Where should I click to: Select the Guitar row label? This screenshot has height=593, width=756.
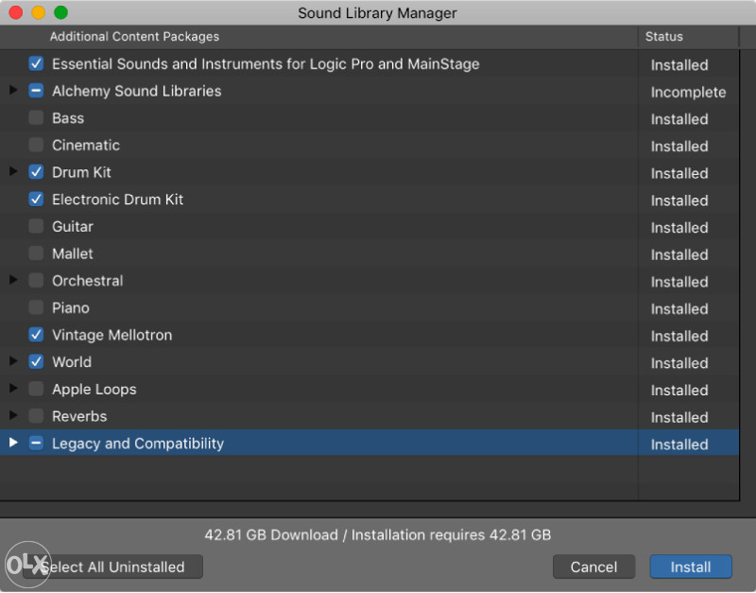pos(73,227)
